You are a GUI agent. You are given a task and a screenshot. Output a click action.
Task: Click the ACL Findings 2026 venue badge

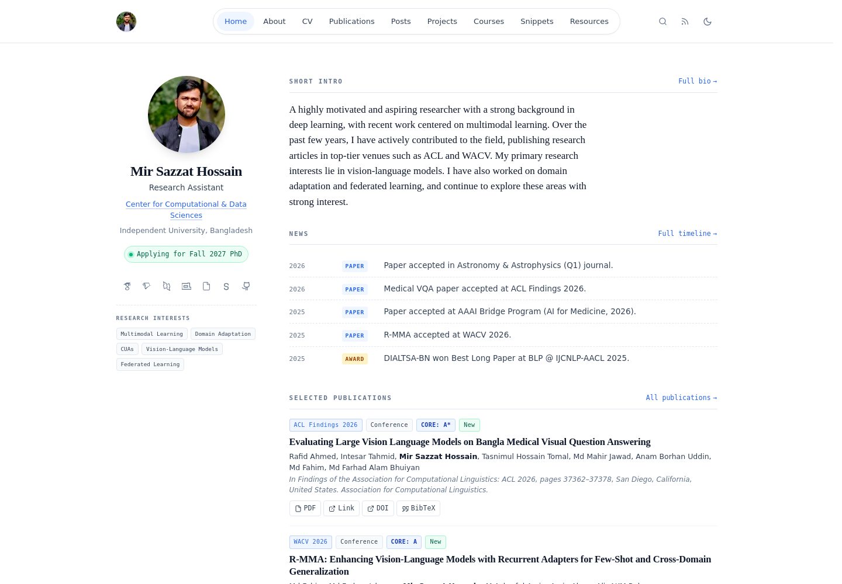pos(326,425)
